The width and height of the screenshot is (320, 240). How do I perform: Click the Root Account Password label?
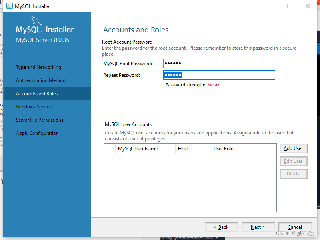click(127, 42)
